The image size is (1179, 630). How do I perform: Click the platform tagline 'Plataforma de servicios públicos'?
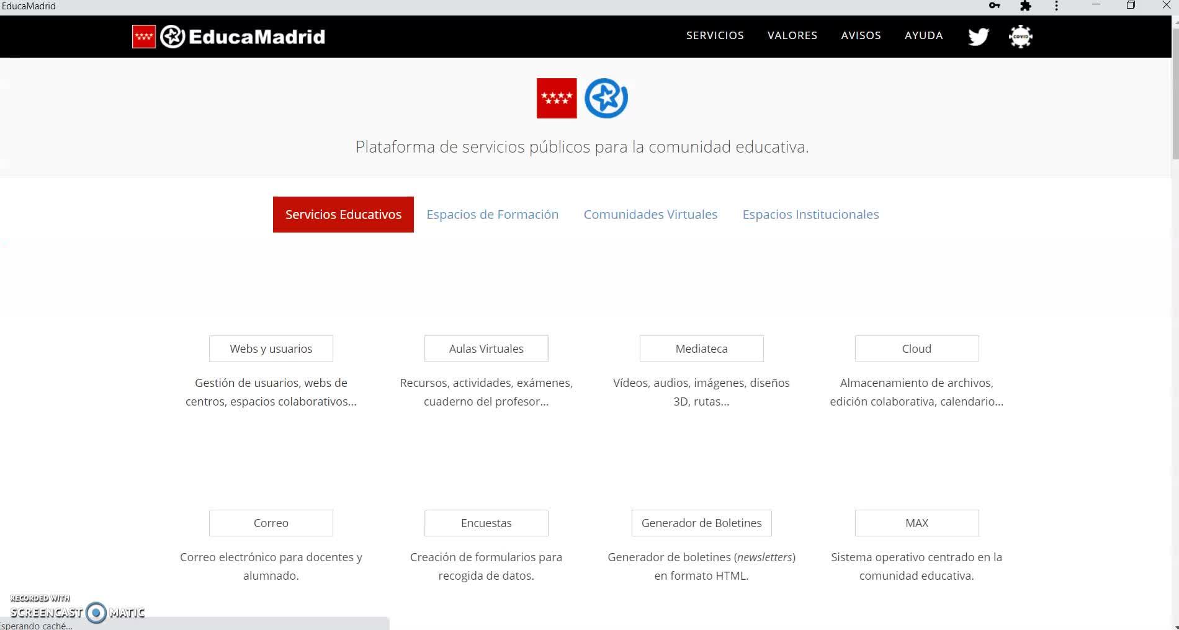click(x=582, y=147)
